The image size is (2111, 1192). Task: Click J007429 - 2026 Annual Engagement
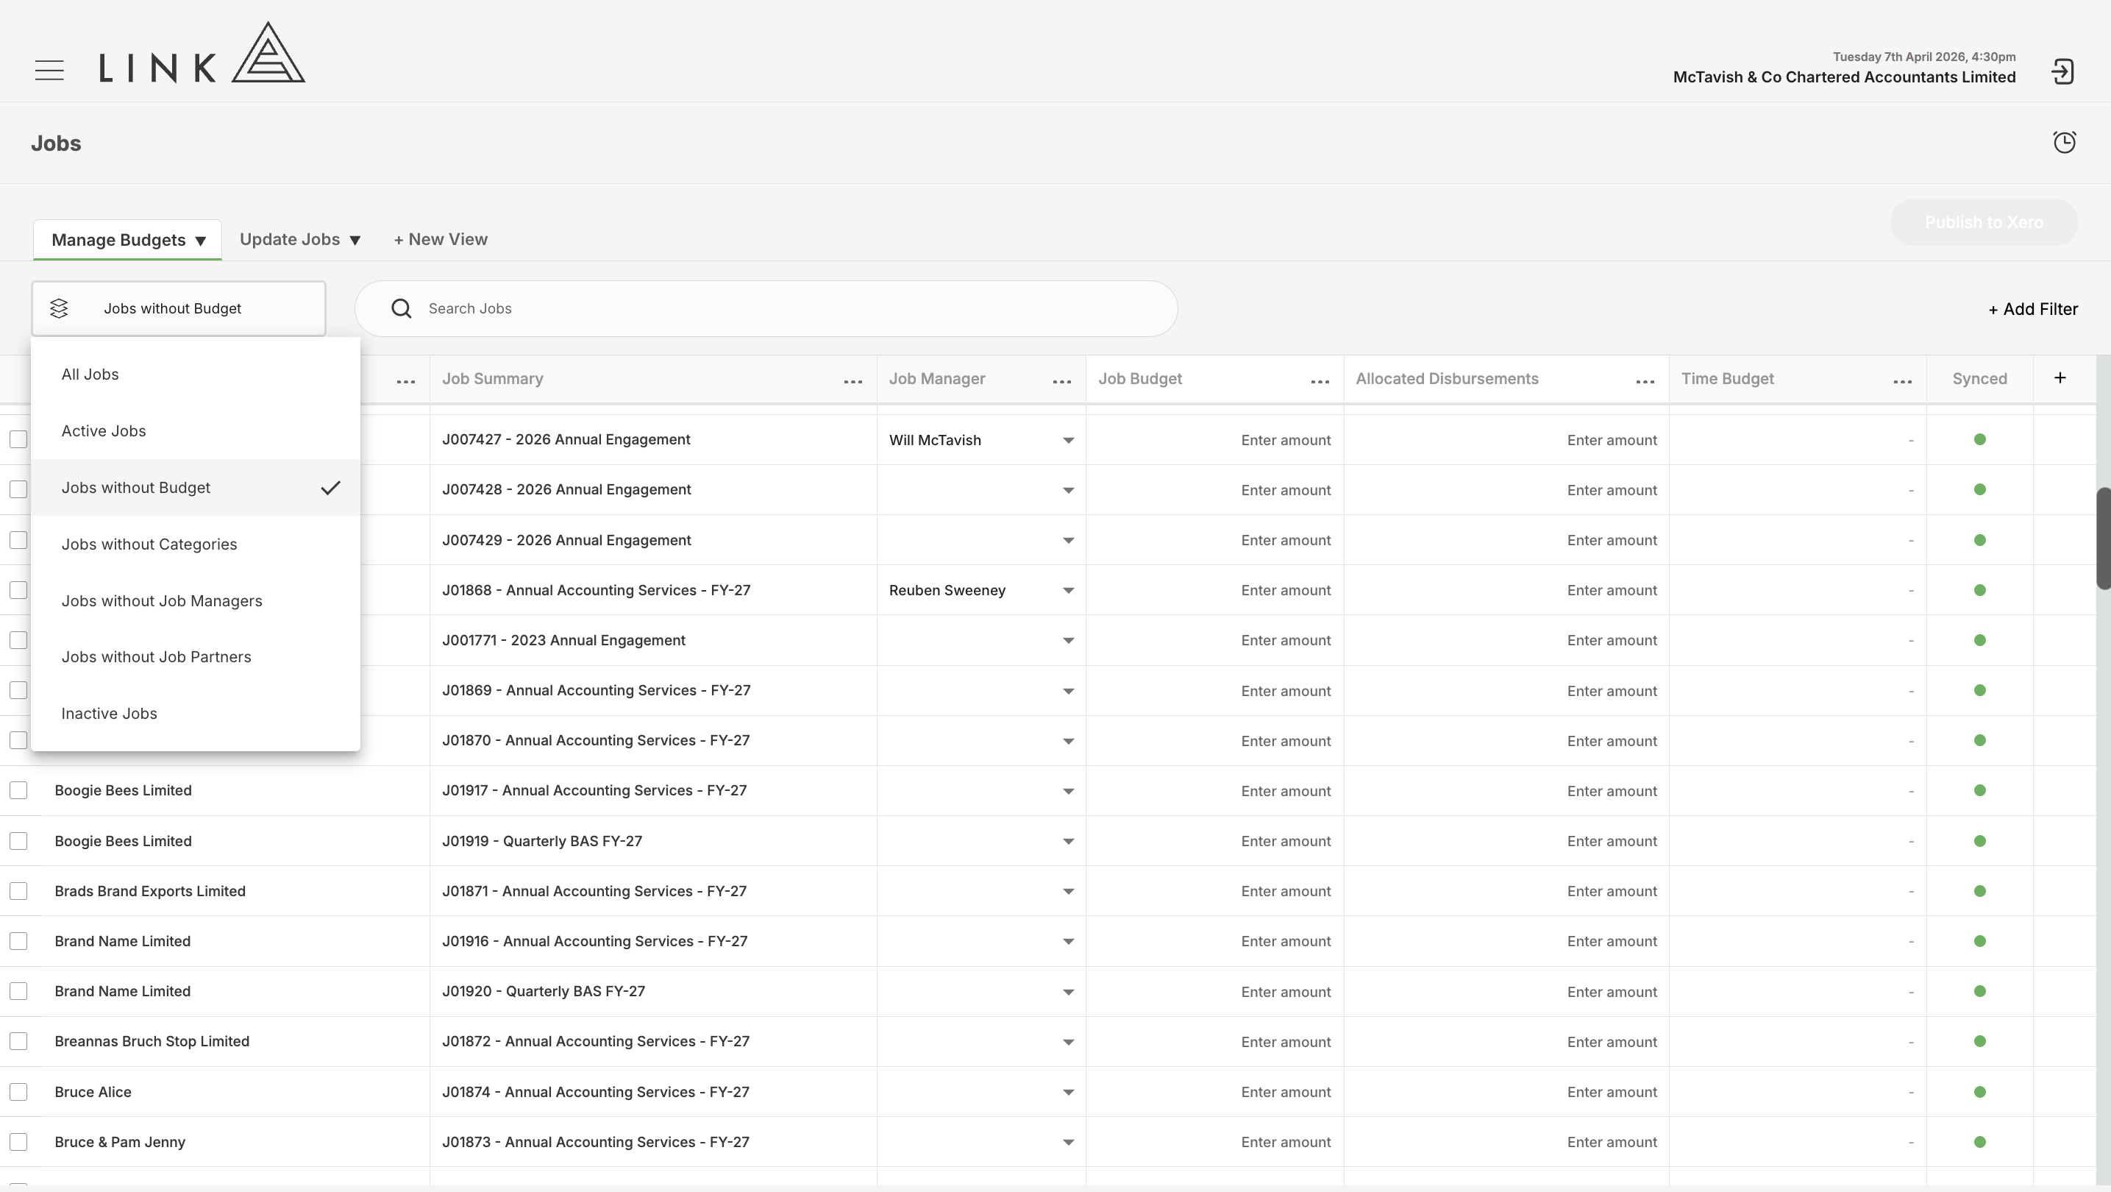(566, 540)
